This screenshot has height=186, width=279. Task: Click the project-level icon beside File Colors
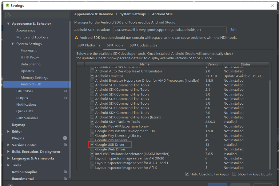click(65, 91)
